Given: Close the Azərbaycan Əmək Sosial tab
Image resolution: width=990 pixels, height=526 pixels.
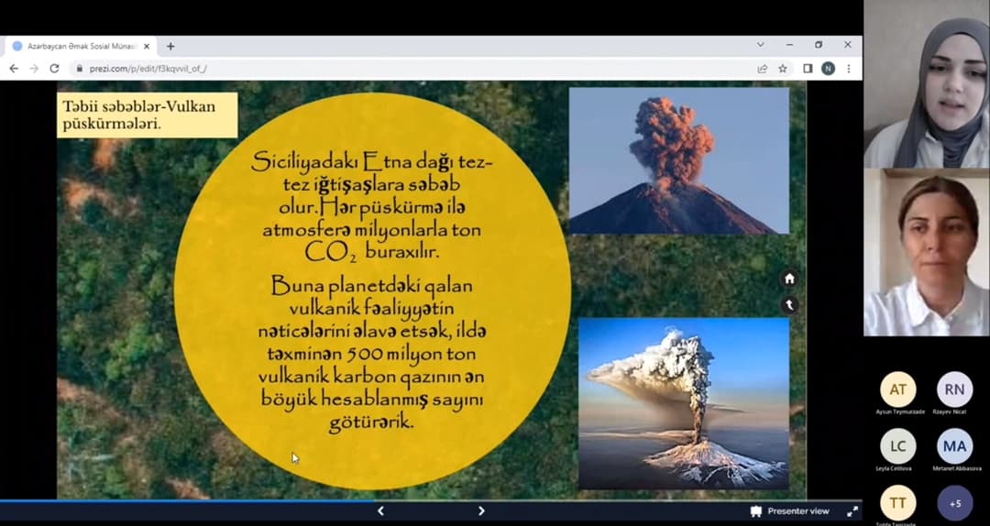Looking at the screenshot, I should click(147, 46).
